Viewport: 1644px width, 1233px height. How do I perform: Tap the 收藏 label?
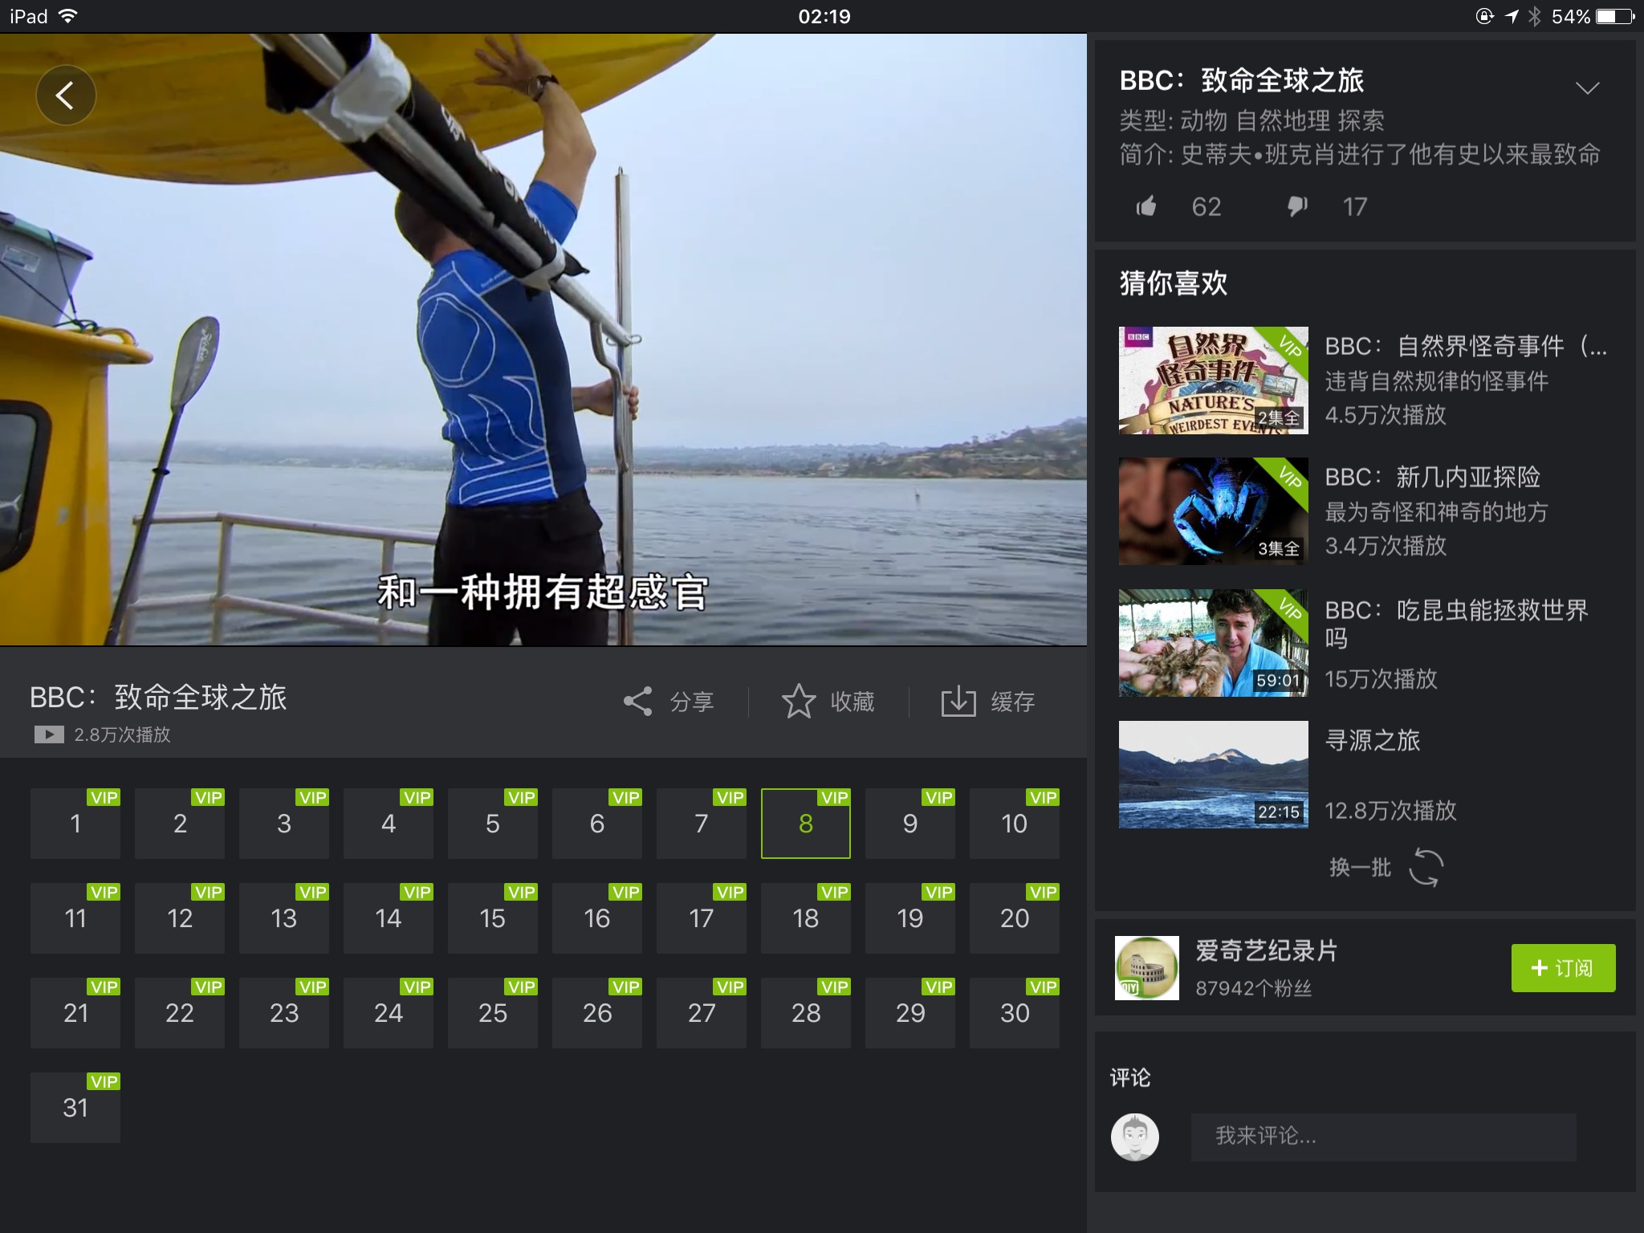tap(853, 702)
